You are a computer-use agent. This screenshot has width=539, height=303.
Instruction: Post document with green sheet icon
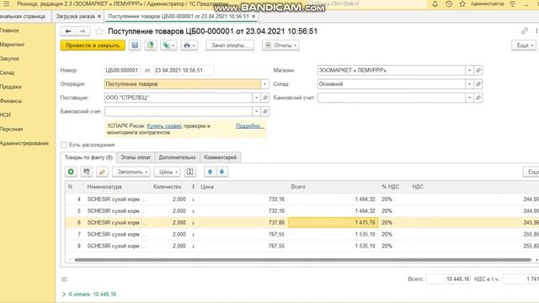pyautogui.click(x=151, y=45)
